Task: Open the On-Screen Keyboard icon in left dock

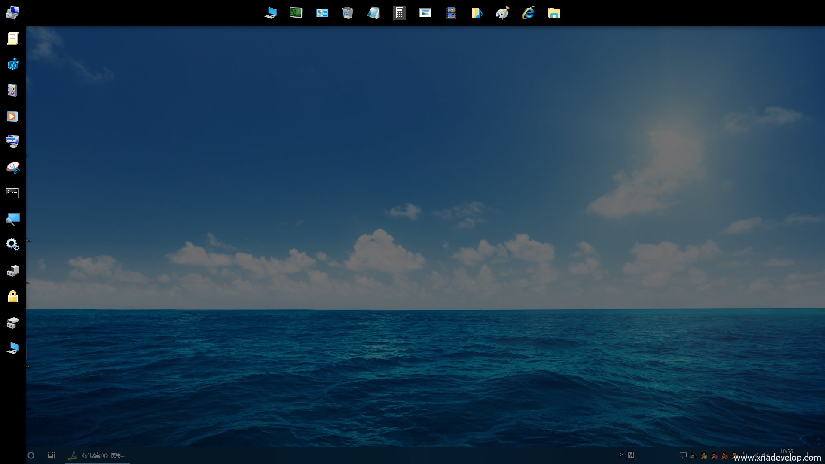Action: point(12,141)
